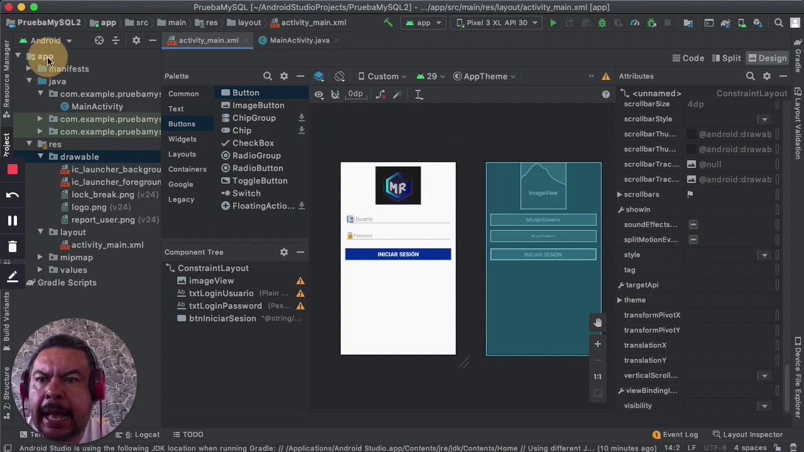The width and height of the screenshot is (804, 452).
Task: Click the Palette search icon
Action: 268,76
